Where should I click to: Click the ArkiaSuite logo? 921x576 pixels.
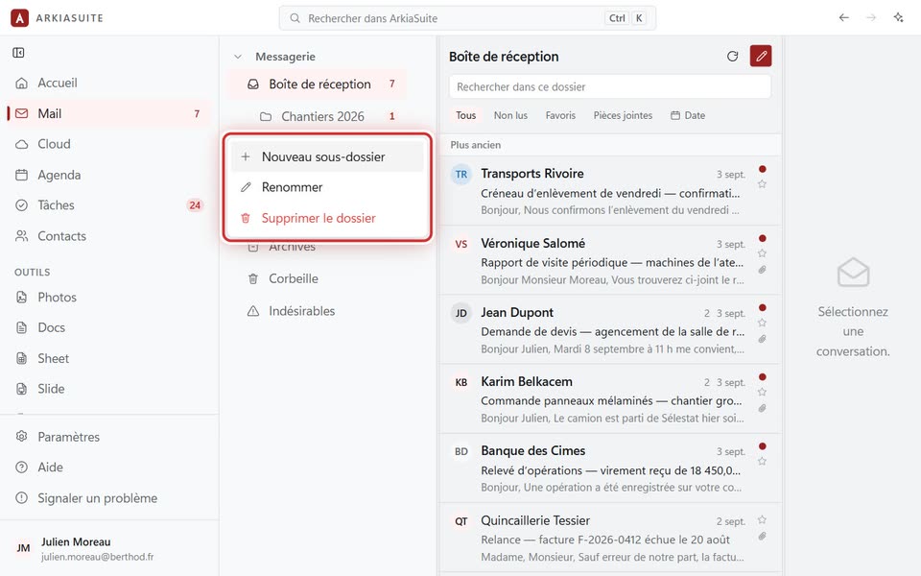(x=19, y=17)
